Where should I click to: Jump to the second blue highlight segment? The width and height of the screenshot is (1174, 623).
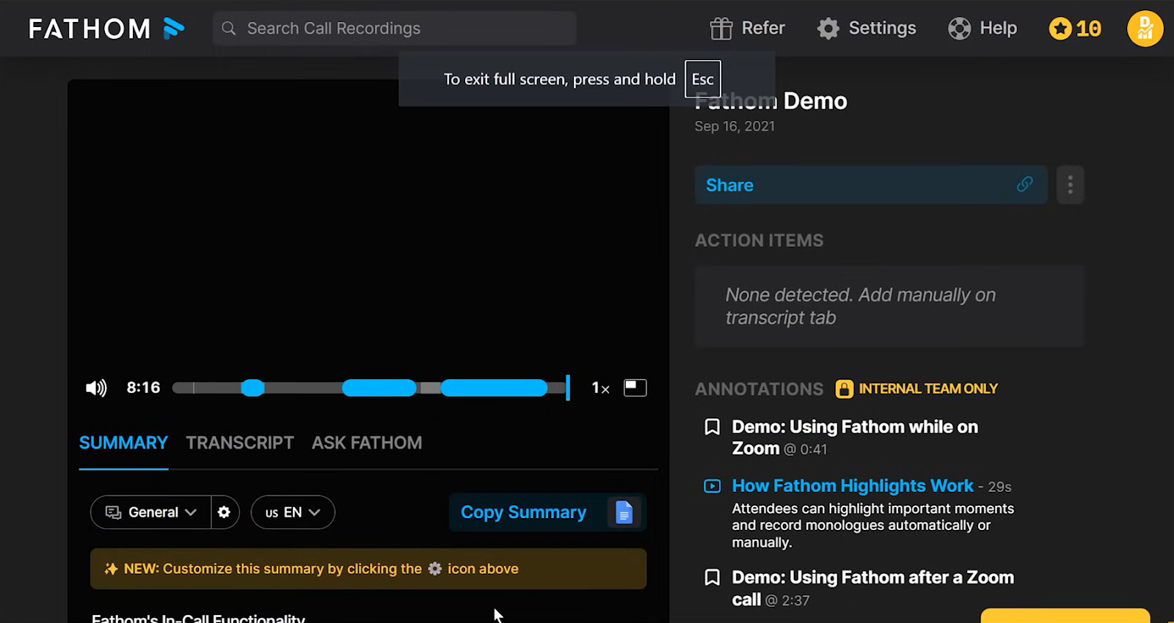(x=379, y=388)
